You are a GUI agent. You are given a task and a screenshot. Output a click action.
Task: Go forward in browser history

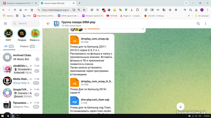click(x=9, y=10)
